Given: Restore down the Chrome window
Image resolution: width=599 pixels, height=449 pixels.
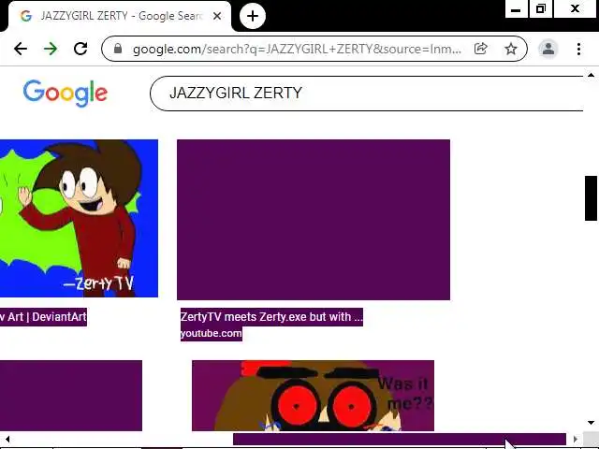Looking at the screenshot, I should tap(541, 9).
